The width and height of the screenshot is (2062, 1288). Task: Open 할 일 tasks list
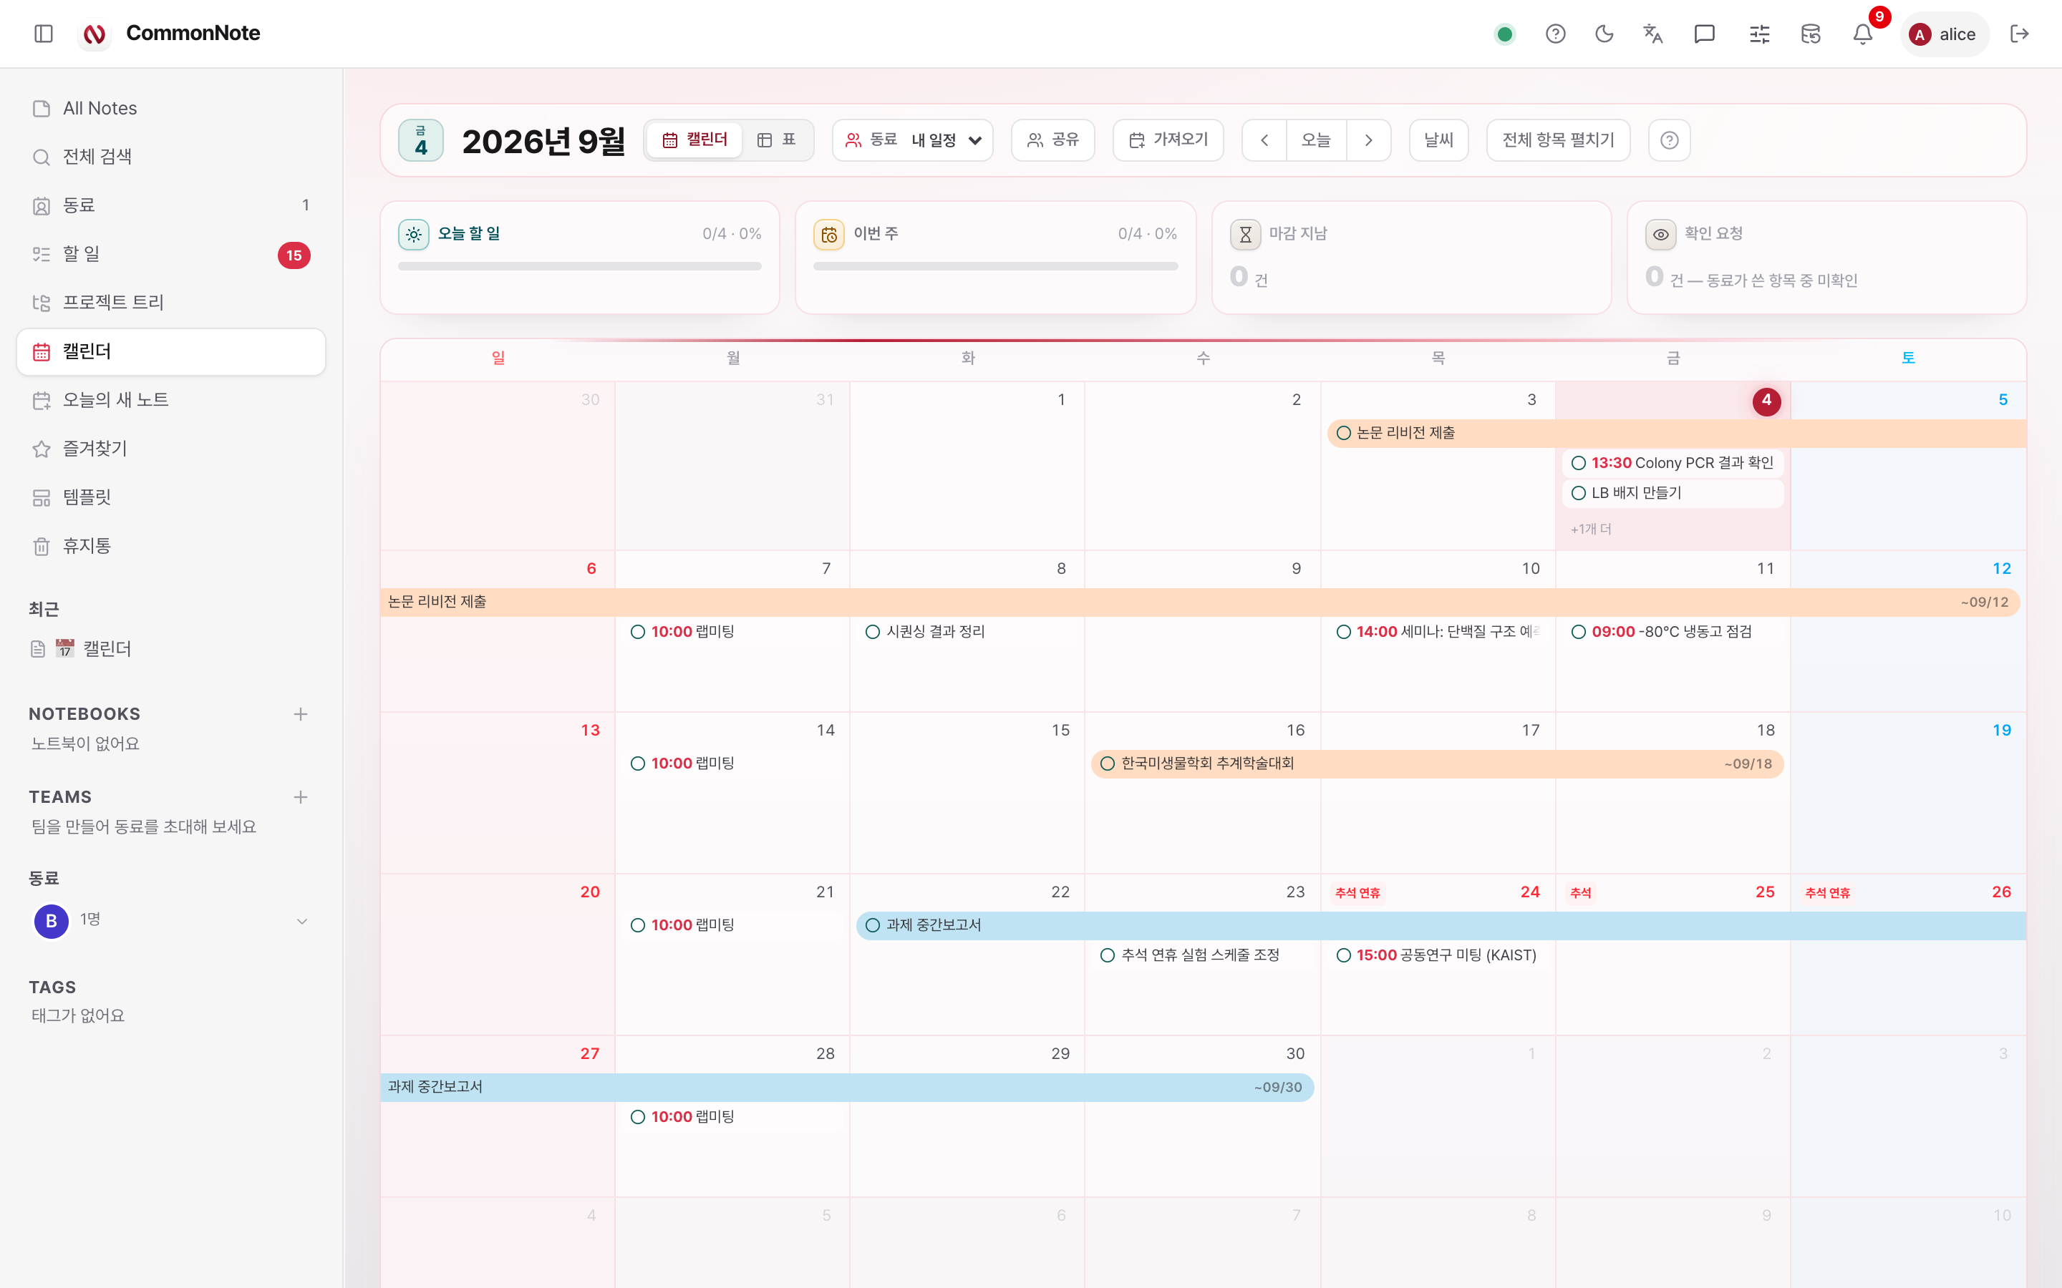(x=170, y=254)
